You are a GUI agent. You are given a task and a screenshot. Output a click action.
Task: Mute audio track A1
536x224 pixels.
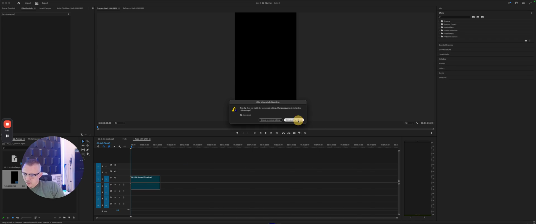115,185
